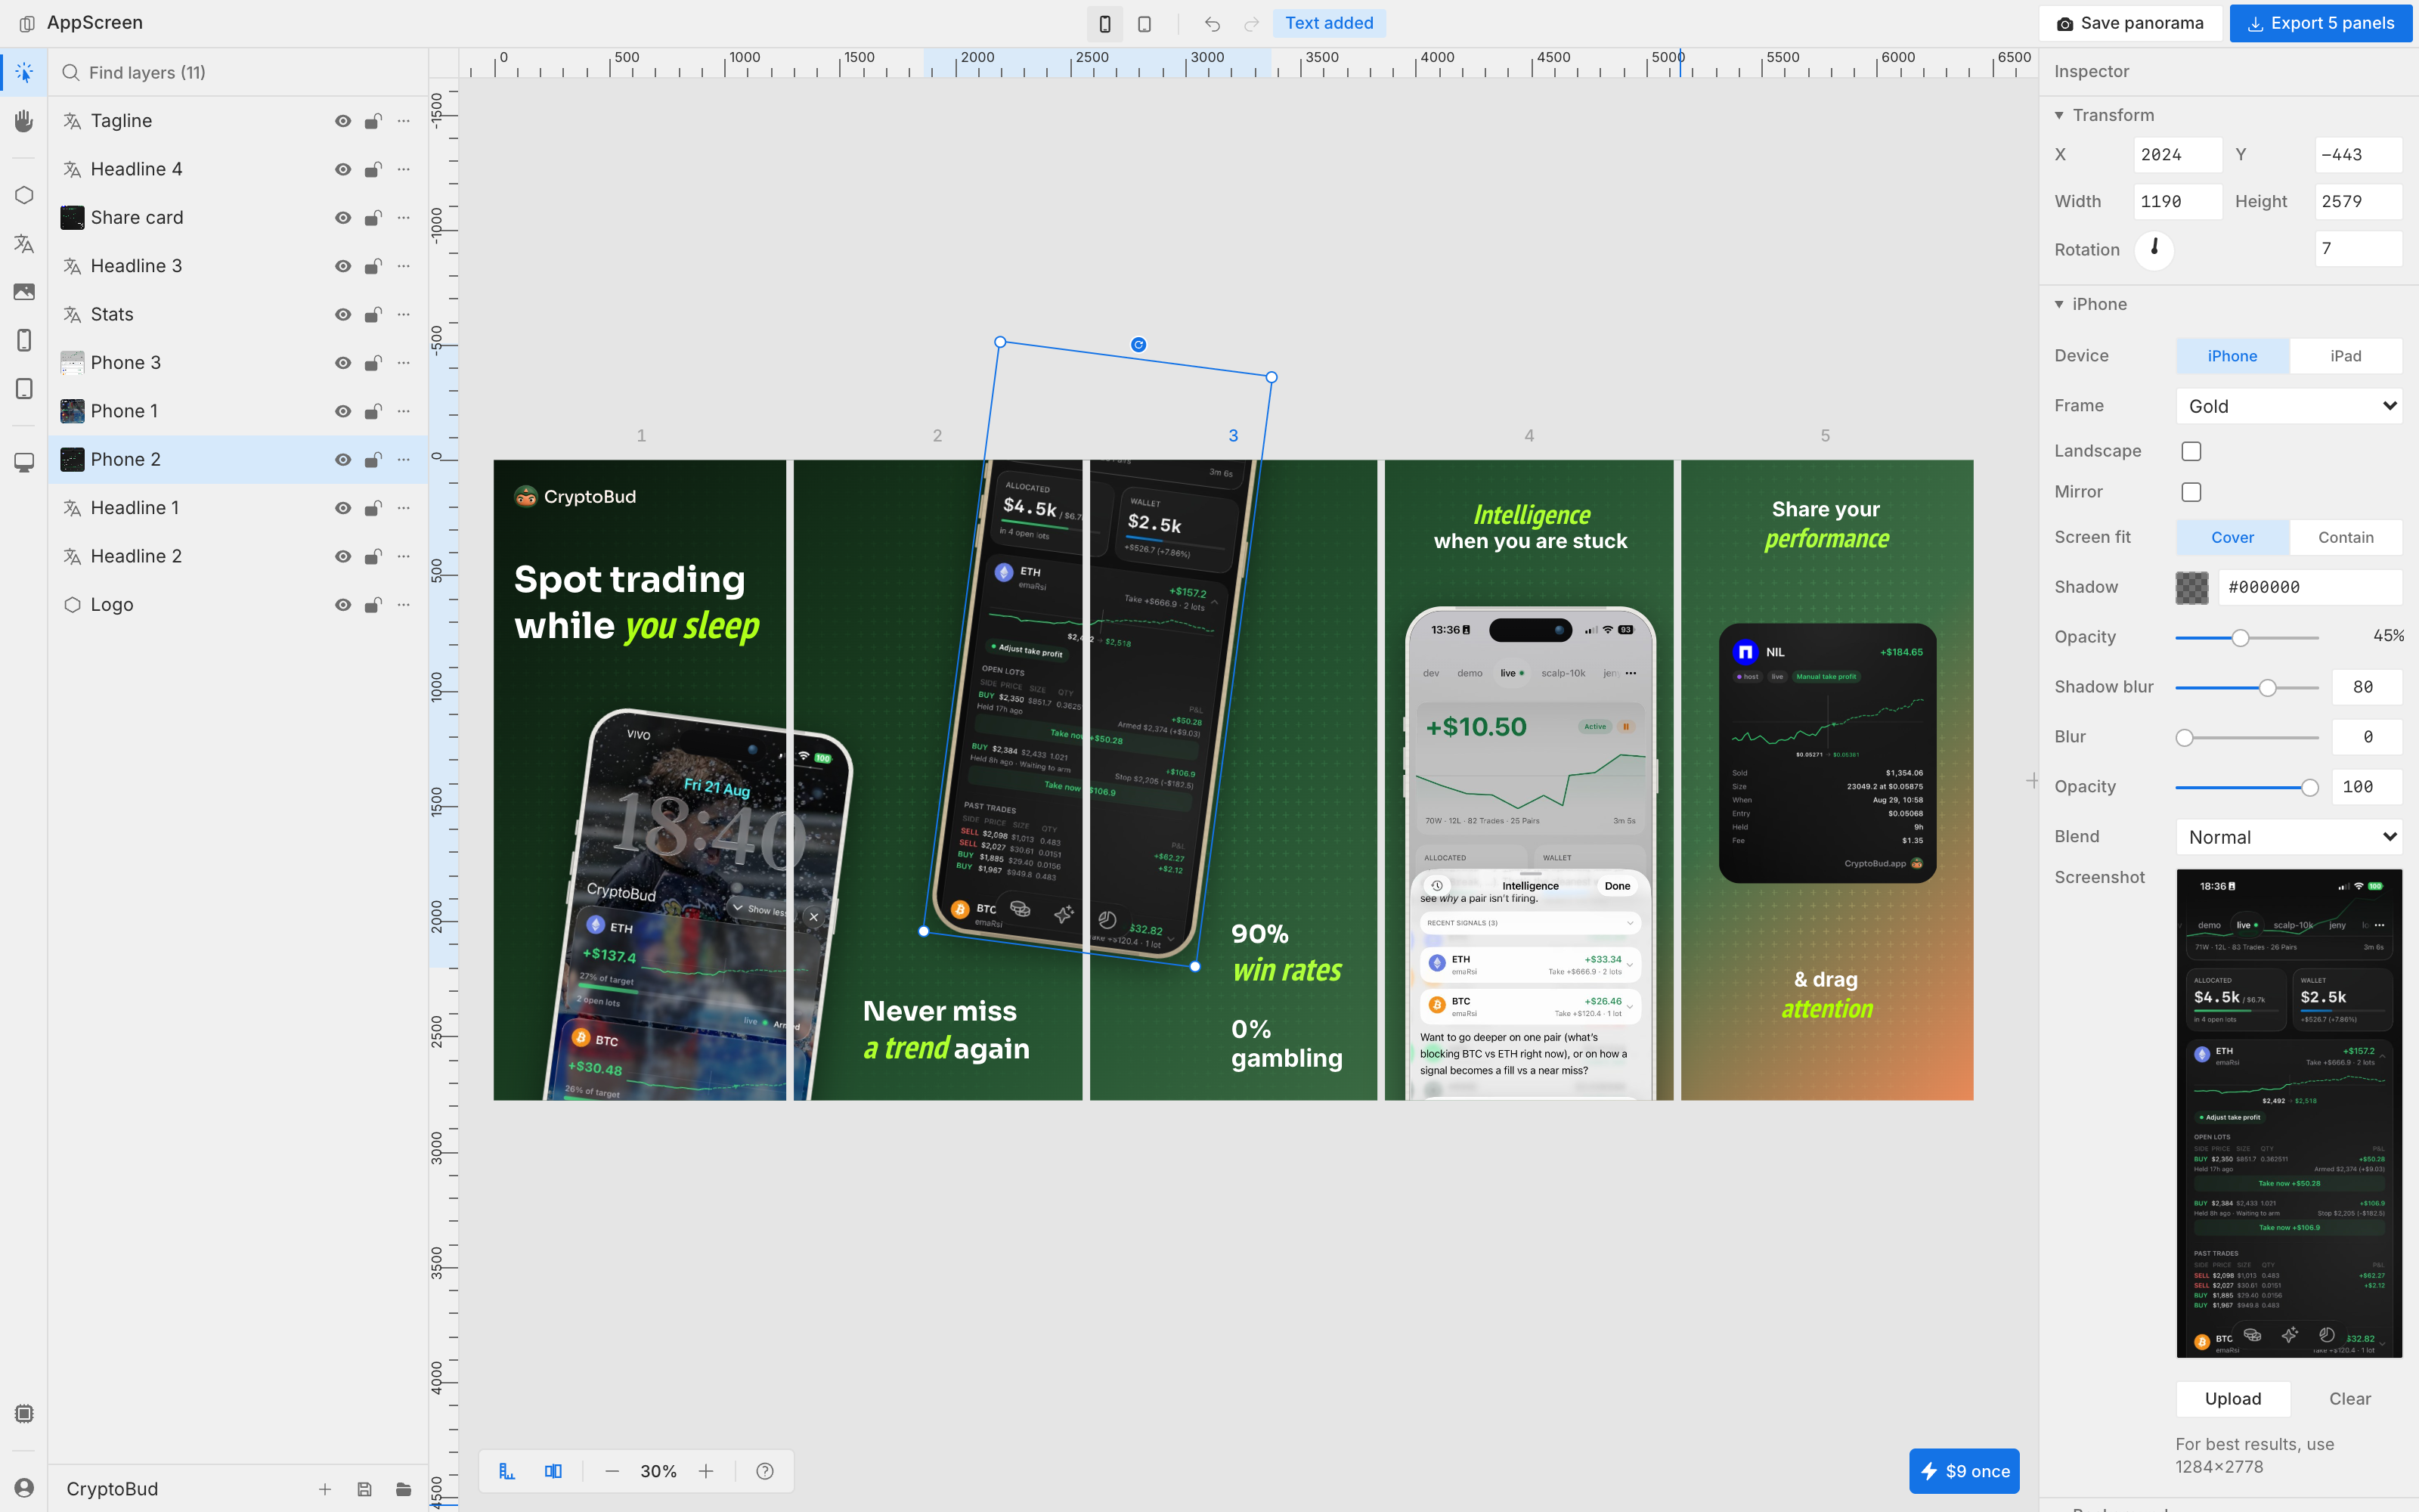This screenshot has width=2419, height=1512.
Task: Hide the Headline 4 layer
Action: click(x=343, y=169)
